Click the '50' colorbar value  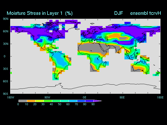tap(60, 104)
